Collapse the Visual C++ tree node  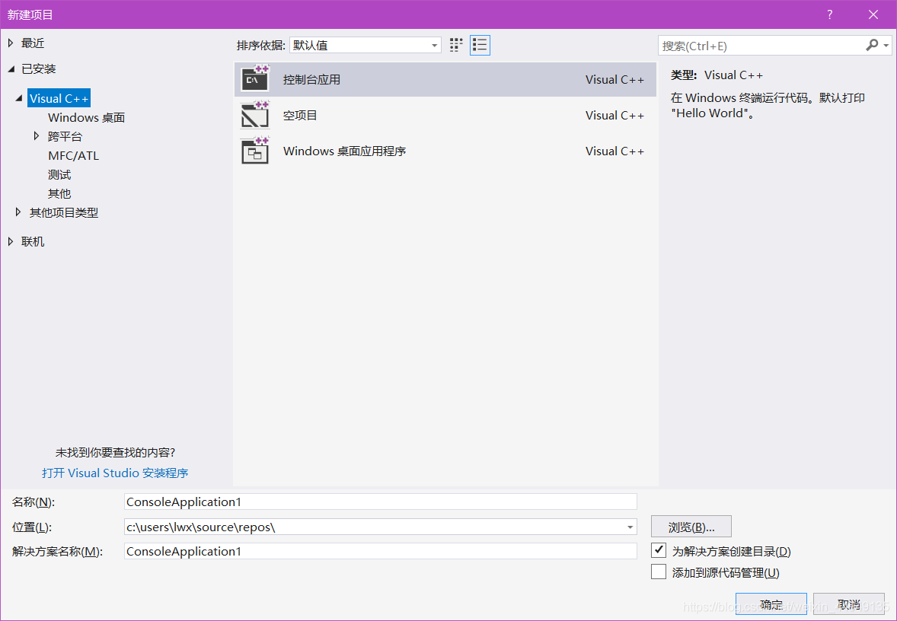(19, 98)
